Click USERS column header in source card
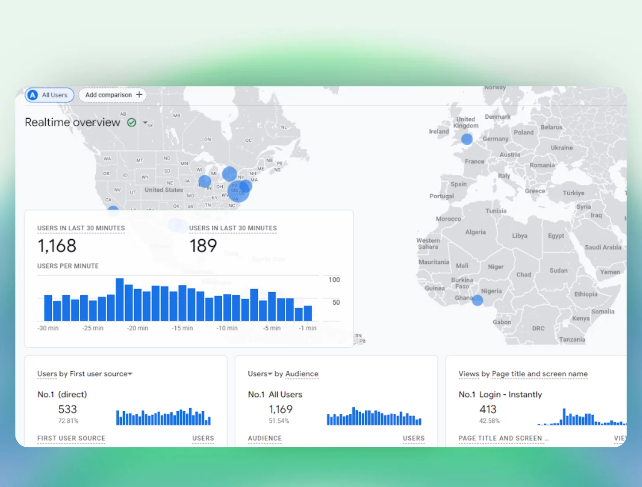 pyautogui.click(x=203, y=438)
